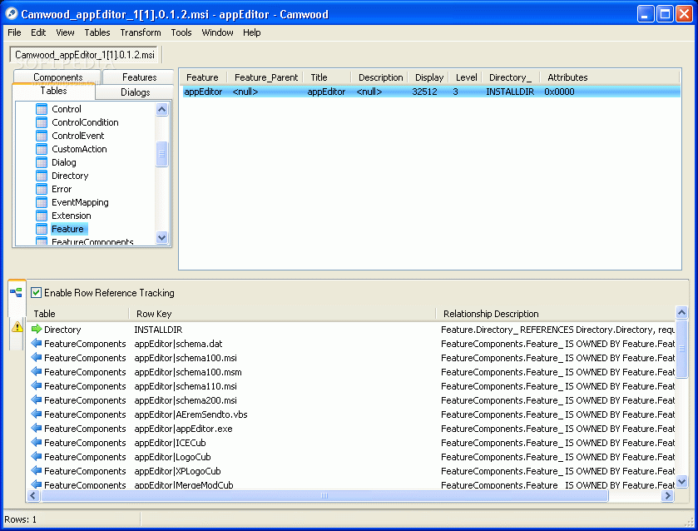Sort by Title column header
The image size is (698, 531).
click(327, 77)
